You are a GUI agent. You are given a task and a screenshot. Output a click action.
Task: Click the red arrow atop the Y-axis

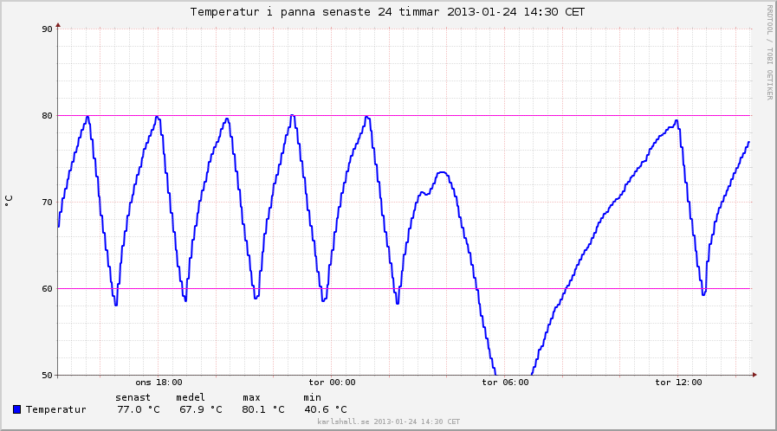(58, 24)
